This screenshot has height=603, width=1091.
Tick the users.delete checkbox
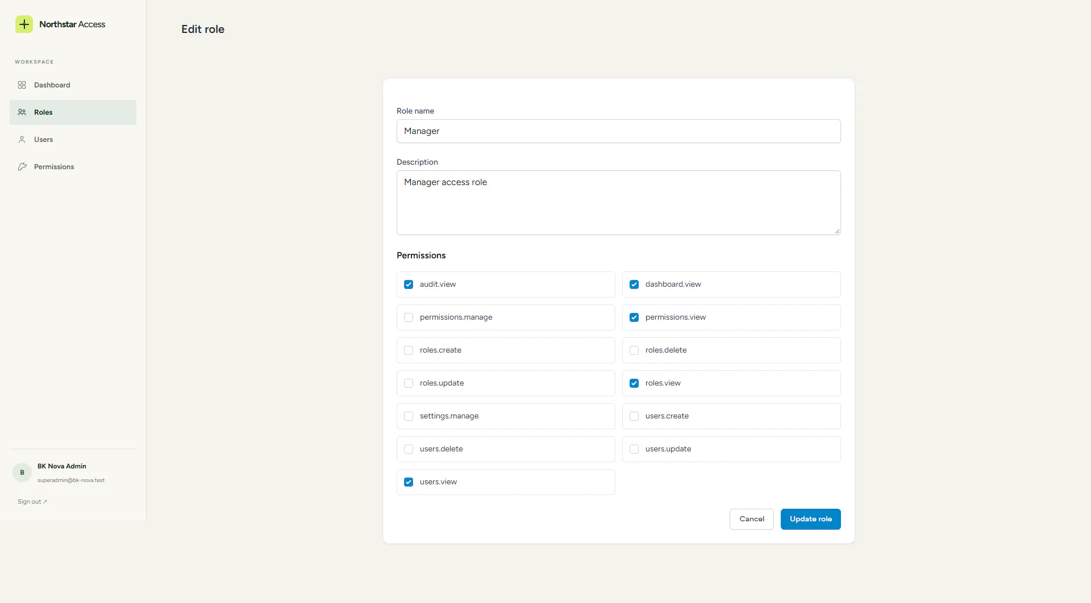[x=409, y=449]
